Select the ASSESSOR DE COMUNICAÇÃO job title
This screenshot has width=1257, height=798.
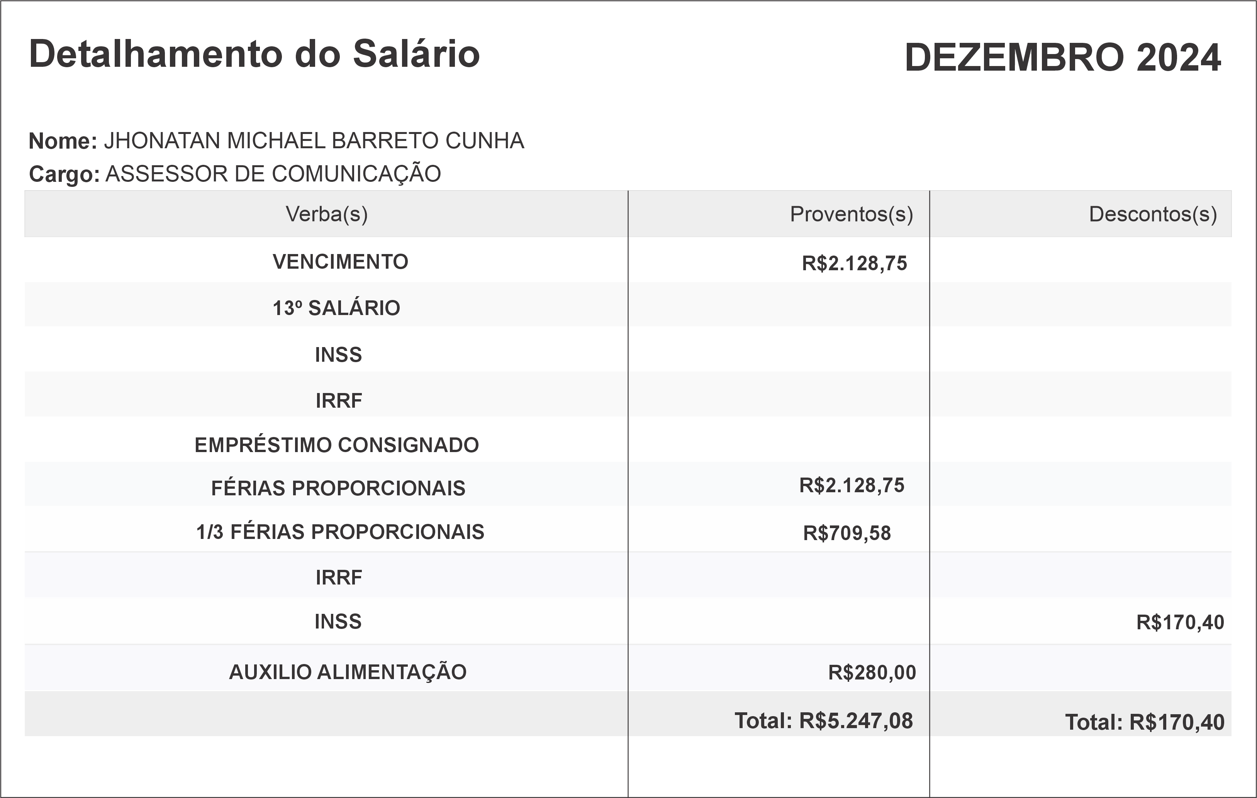point(273,174)
